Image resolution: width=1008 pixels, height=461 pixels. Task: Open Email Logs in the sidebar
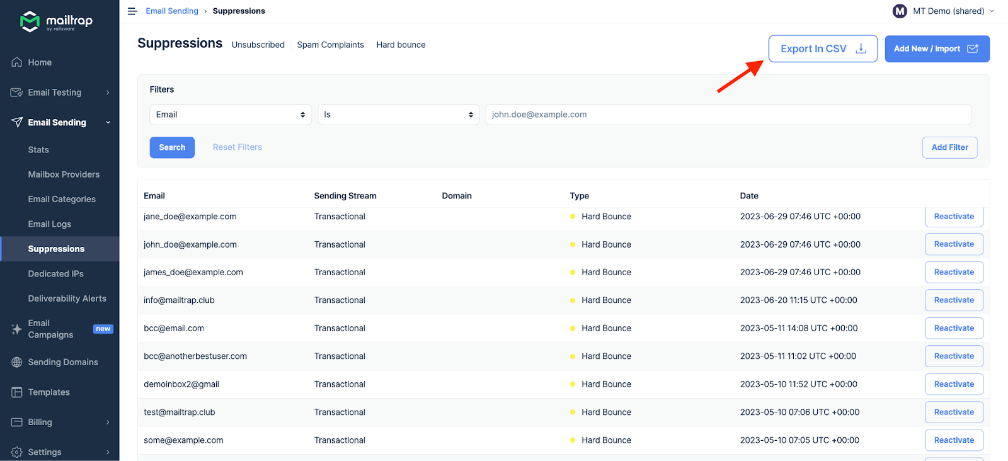(x=50, y=224)
